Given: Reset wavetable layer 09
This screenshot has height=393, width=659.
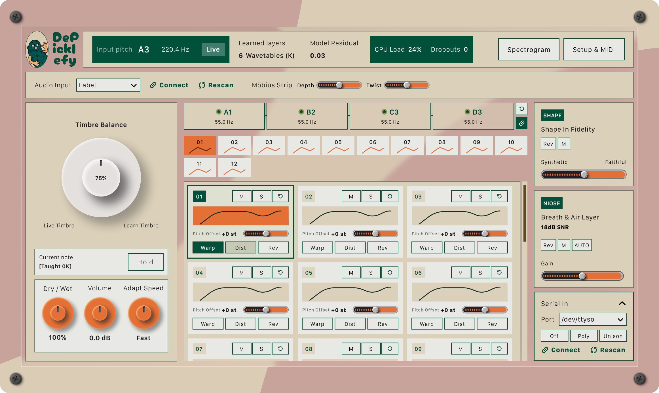Looking at the screenshot, I should coord(499,349).
